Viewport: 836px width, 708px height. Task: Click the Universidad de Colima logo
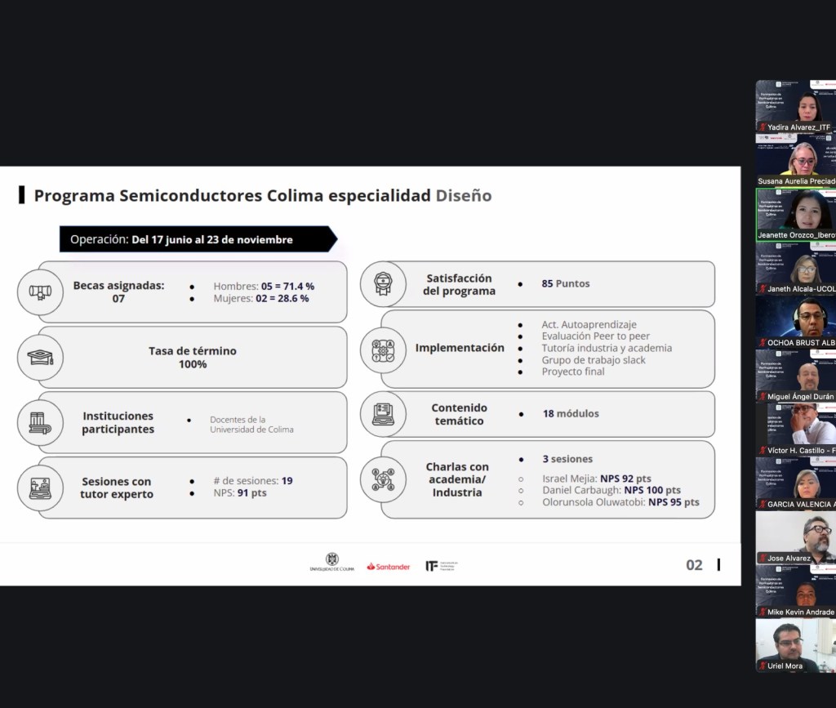(x=331, y=563)
